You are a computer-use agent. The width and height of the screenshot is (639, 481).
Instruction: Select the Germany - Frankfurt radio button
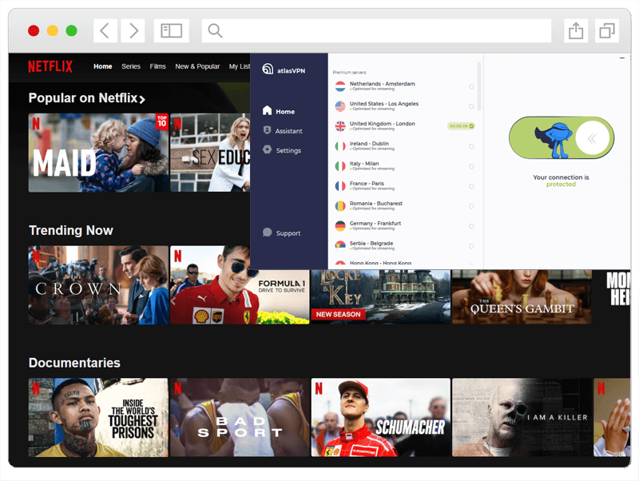coord(471,226)
